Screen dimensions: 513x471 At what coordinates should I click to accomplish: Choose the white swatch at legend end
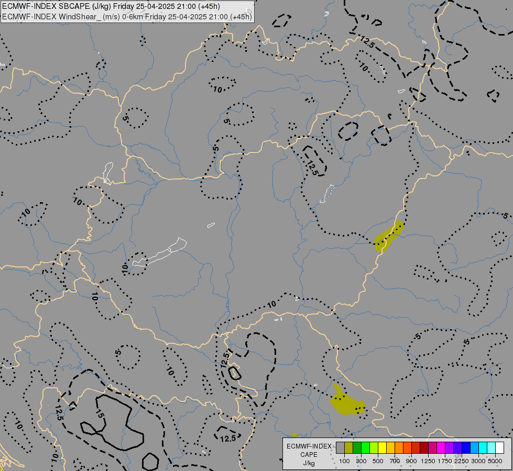(499, 448)
